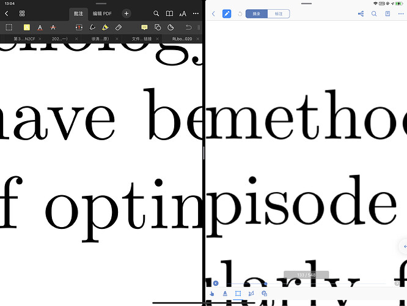Screen dimensions: 407x306
Task: Close the 202...一) document tab
Action: (x=76, y=39)
